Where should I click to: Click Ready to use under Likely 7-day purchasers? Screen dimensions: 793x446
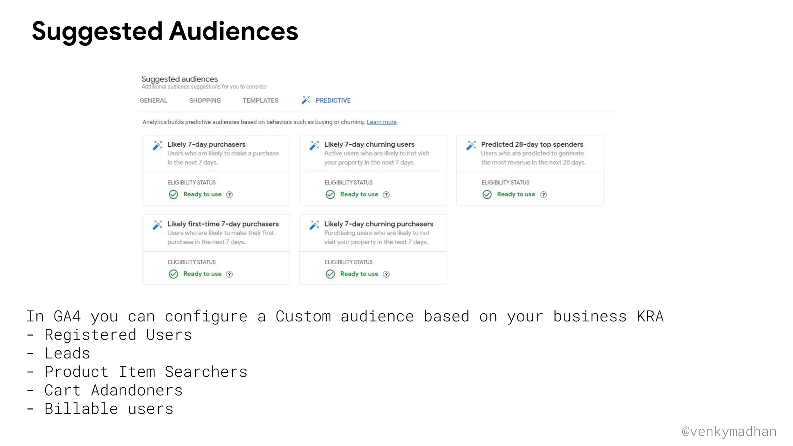(203, 194)
